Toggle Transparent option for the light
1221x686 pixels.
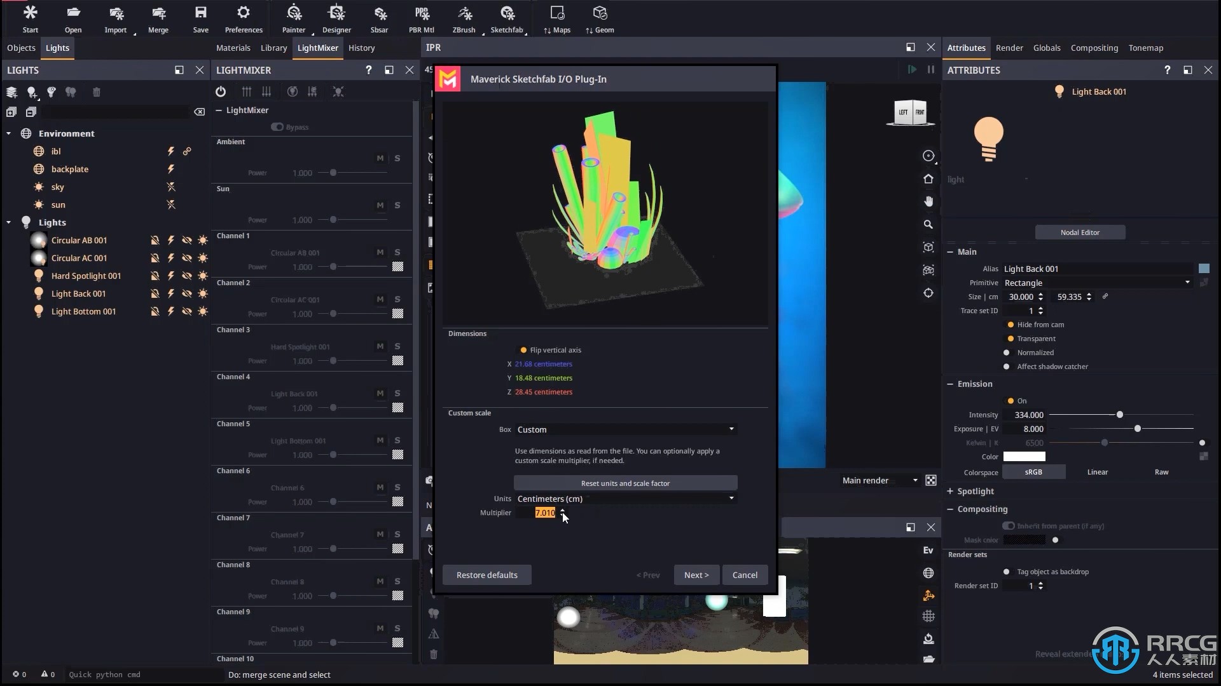click(x=1011, y=339)
